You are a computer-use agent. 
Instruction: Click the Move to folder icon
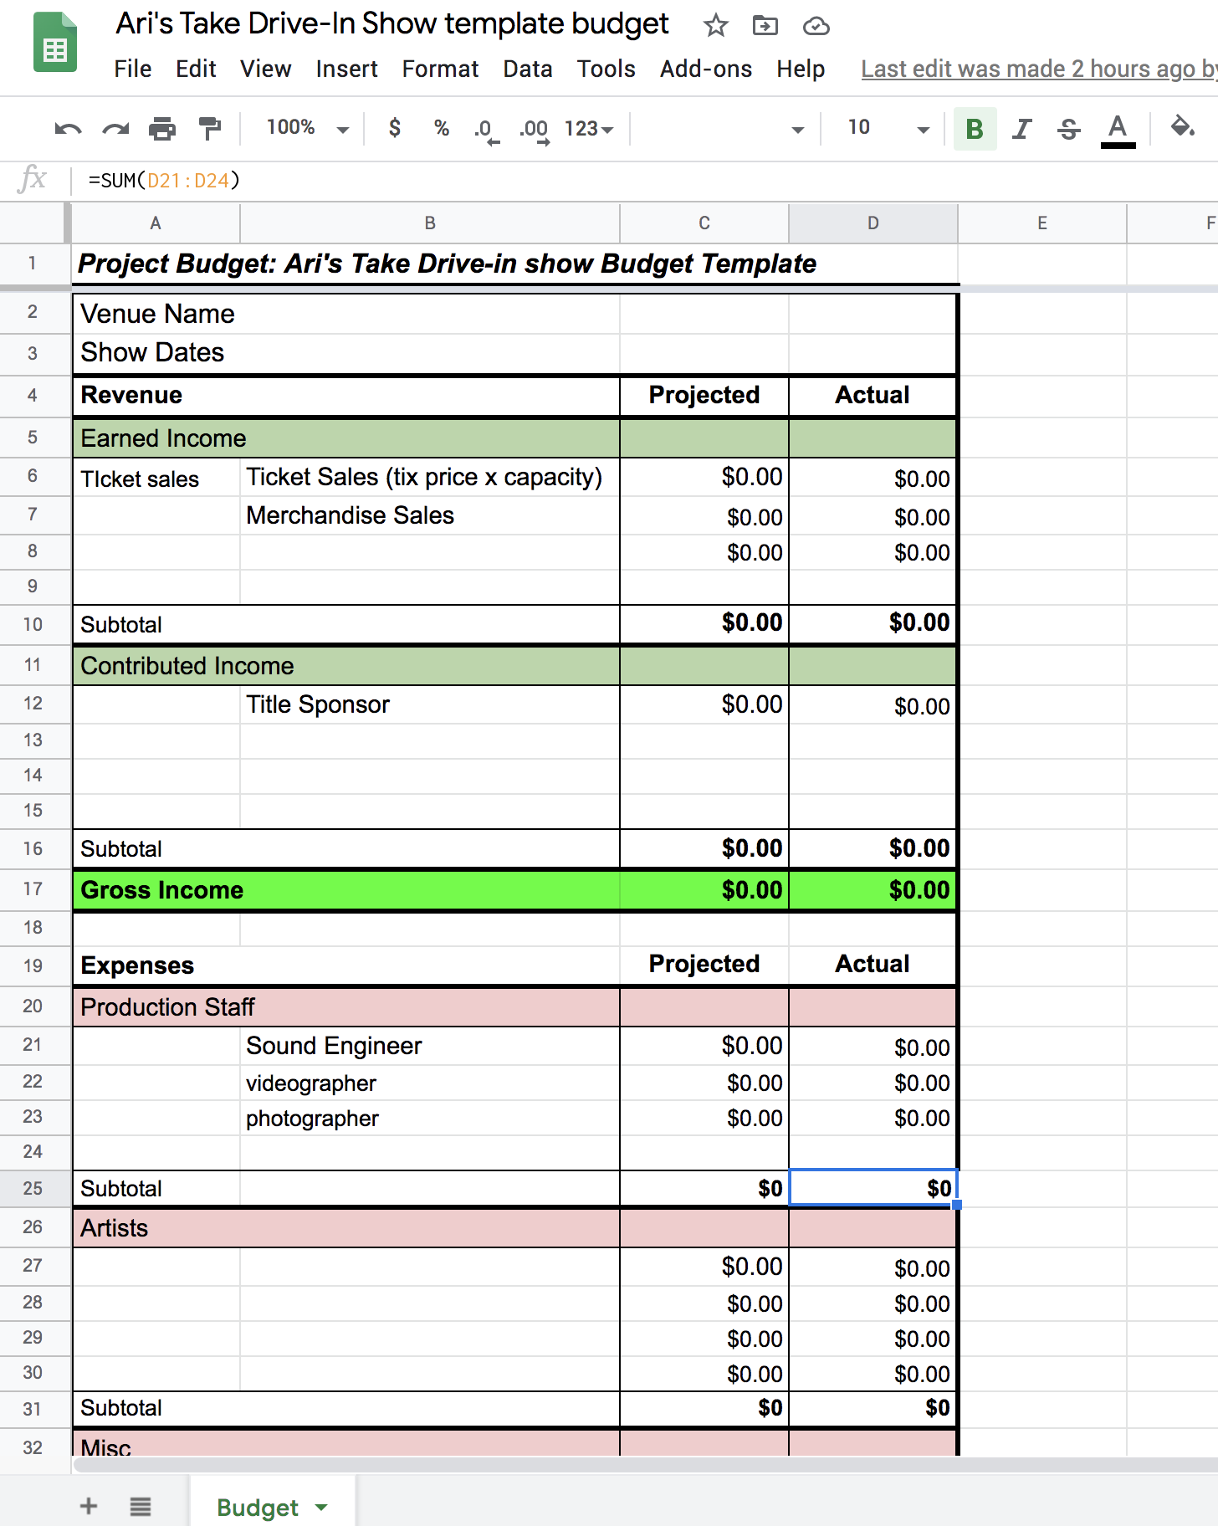click(x=765, y=26)
